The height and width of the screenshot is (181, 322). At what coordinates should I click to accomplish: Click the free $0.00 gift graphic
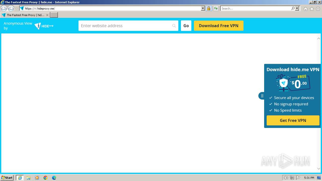[293, 83]
